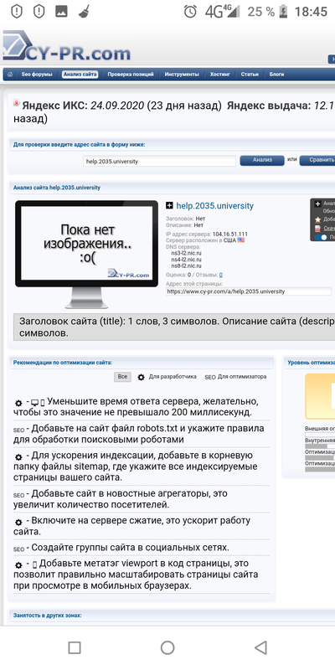335x670 pixels.
Task: Click the ns3-l2.nic.ru DNS entry
Action: [186, 253]
